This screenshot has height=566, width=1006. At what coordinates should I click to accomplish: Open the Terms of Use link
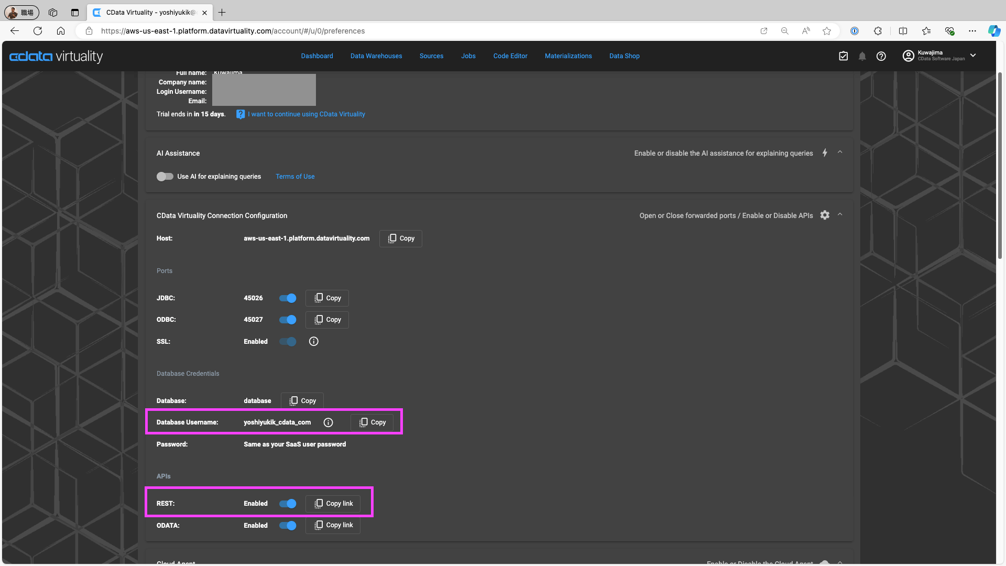click(295, 176)
